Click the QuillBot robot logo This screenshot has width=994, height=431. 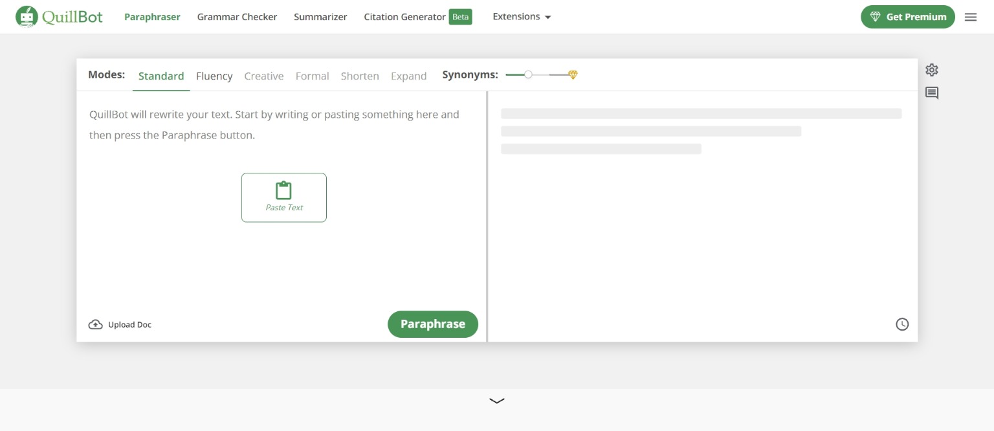[x=27, y=17]
